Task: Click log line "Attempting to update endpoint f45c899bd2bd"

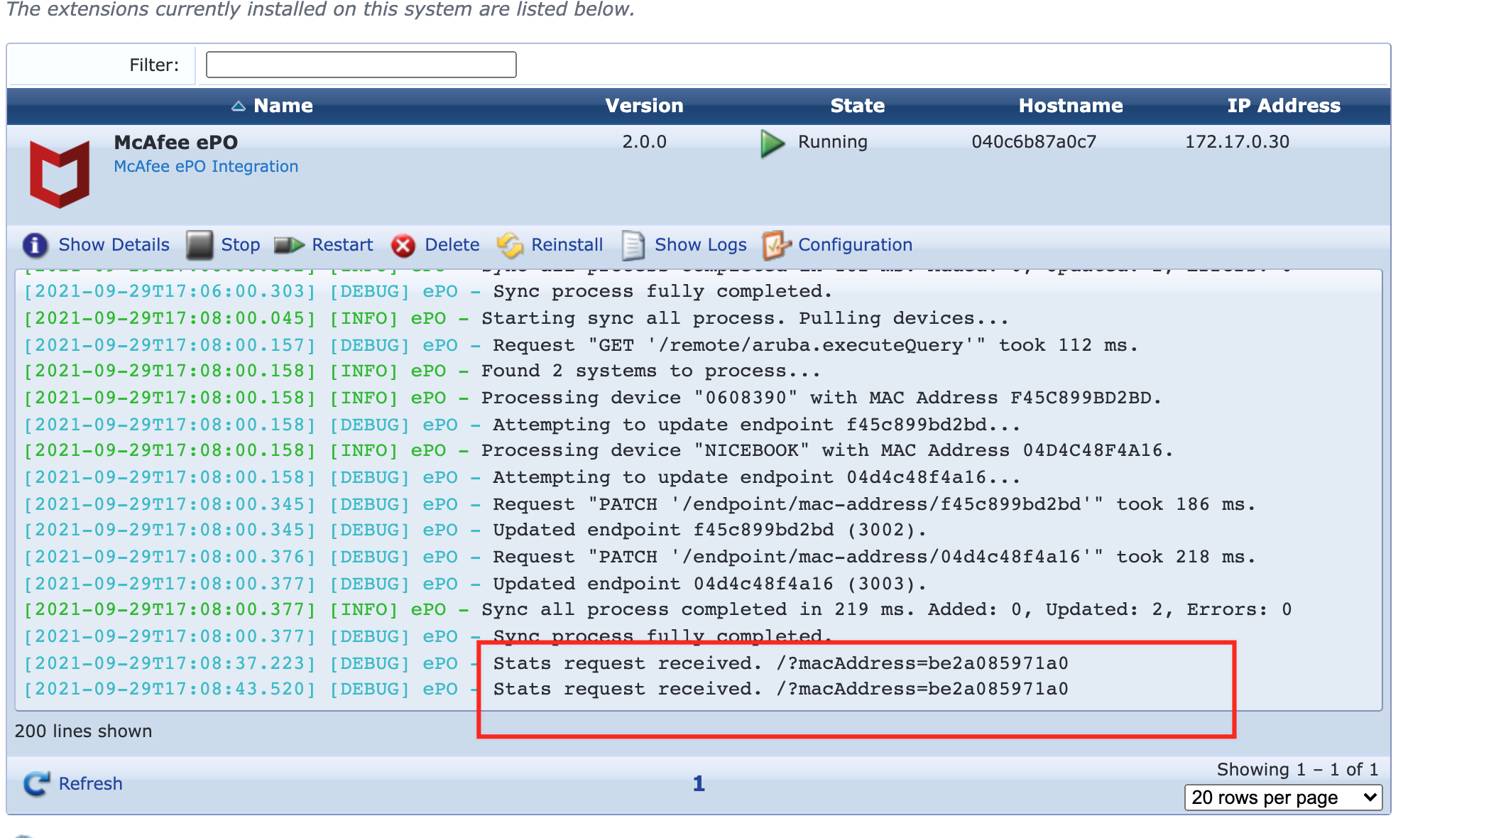Action: [522, 425]
